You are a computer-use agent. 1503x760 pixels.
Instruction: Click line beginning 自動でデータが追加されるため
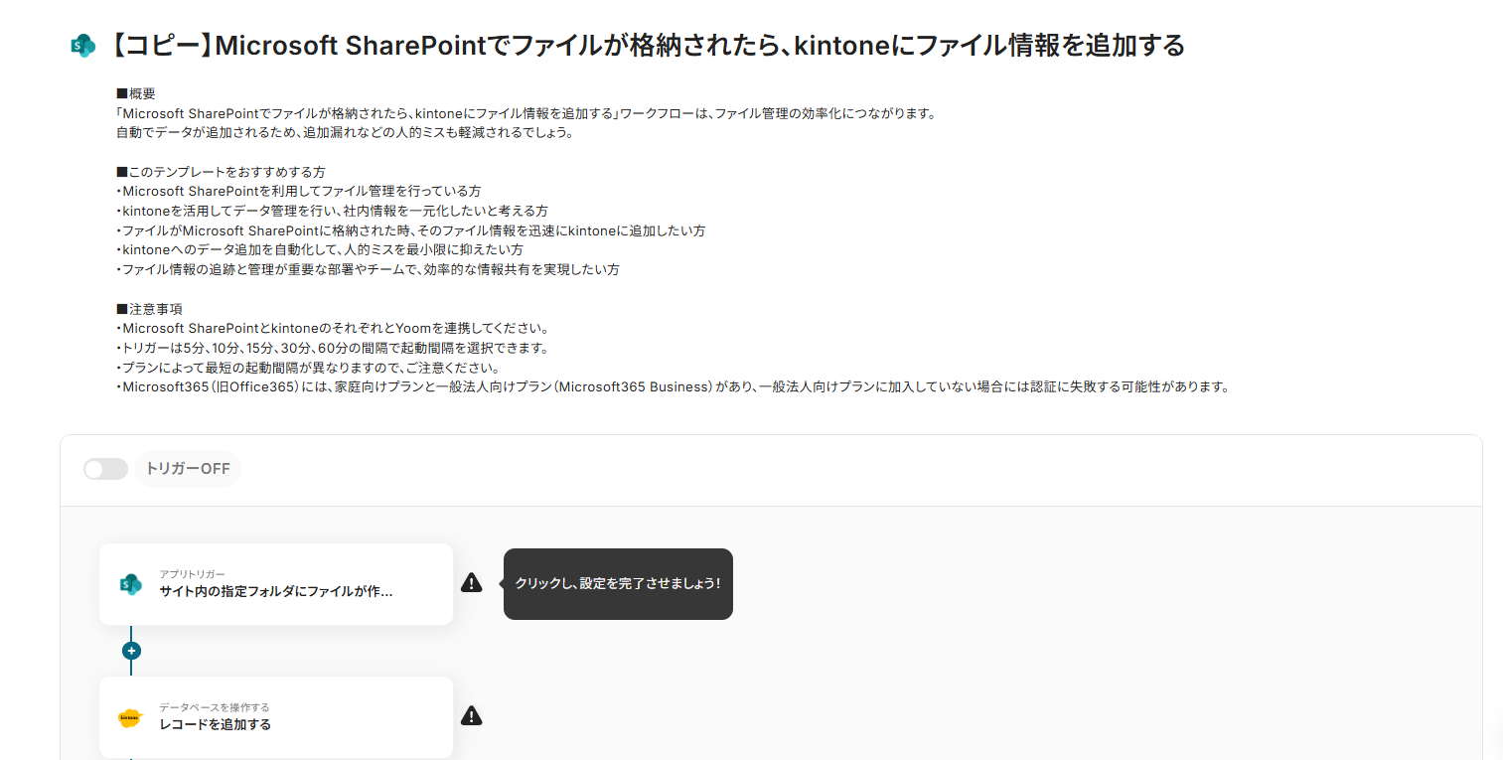point(345,133)
